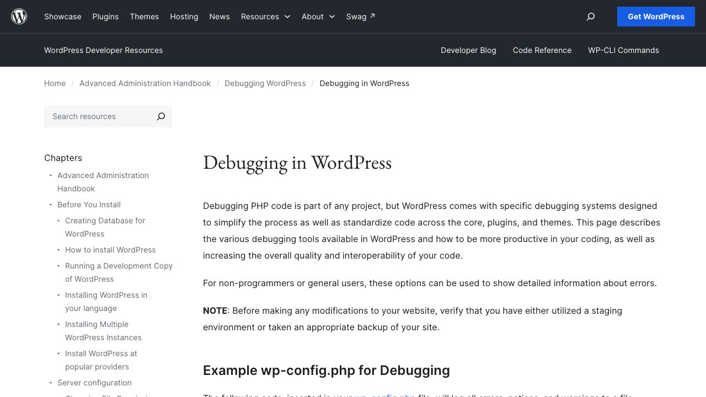Click the Debugging in WordPress page title

(x=297, y=163)
